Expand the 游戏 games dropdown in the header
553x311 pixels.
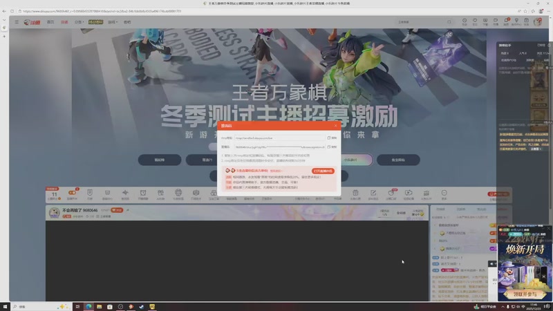click(112, 22)
